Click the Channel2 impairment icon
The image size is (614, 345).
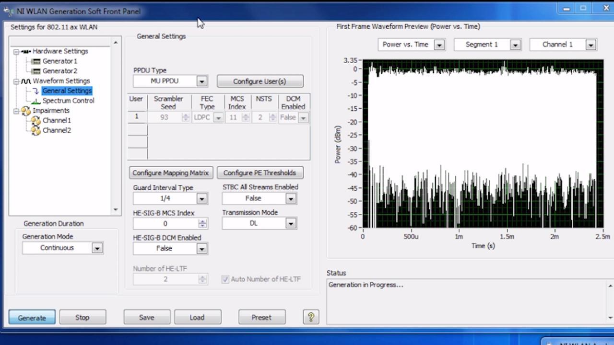[36, 130]
